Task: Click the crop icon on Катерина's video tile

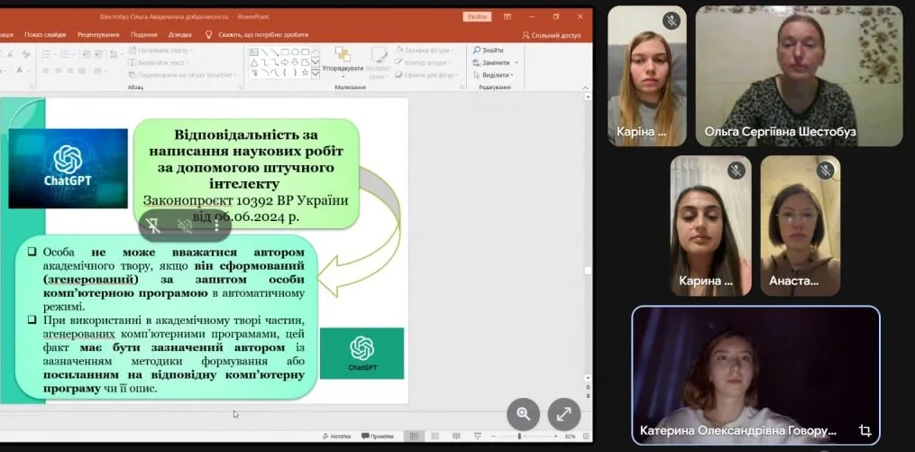Action: point(865,430)
